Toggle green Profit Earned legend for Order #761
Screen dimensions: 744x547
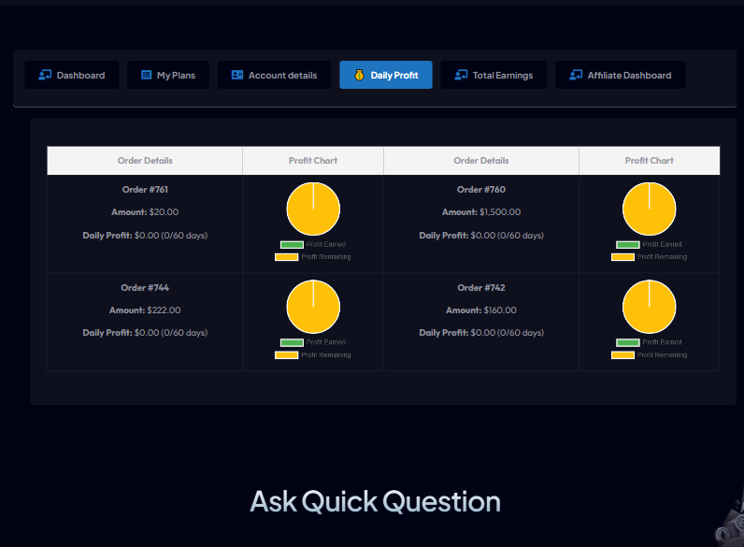(292, 245)
